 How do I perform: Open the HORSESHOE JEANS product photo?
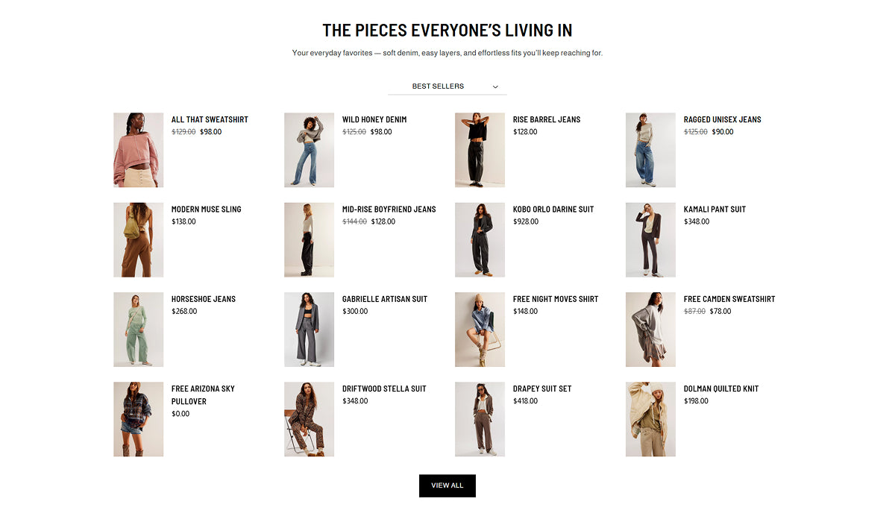pyautogui.click(x=138, y=330)
